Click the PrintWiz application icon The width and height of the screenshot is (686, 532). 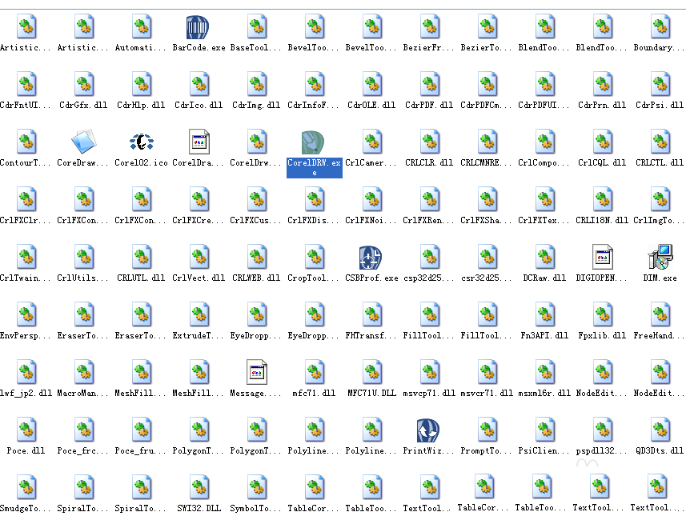[428, 430]
